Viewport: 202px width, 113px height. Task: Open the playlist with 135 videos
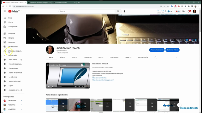click(123, 105)
